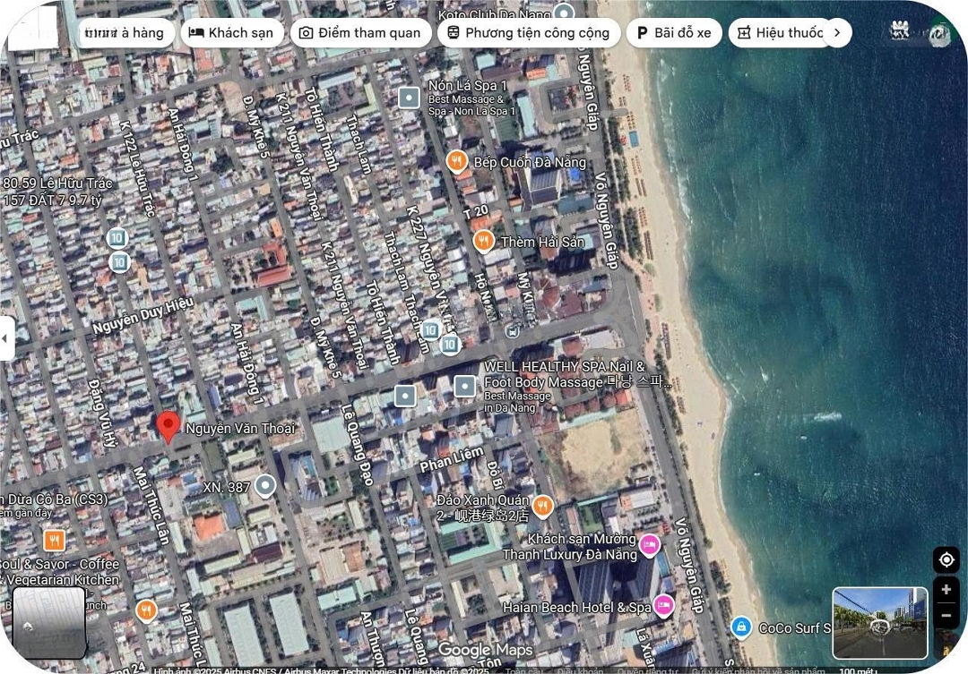968x674 pixels.
Task: Choose the Phương tiện công cộng filter
Action: [x=527, y=33]
